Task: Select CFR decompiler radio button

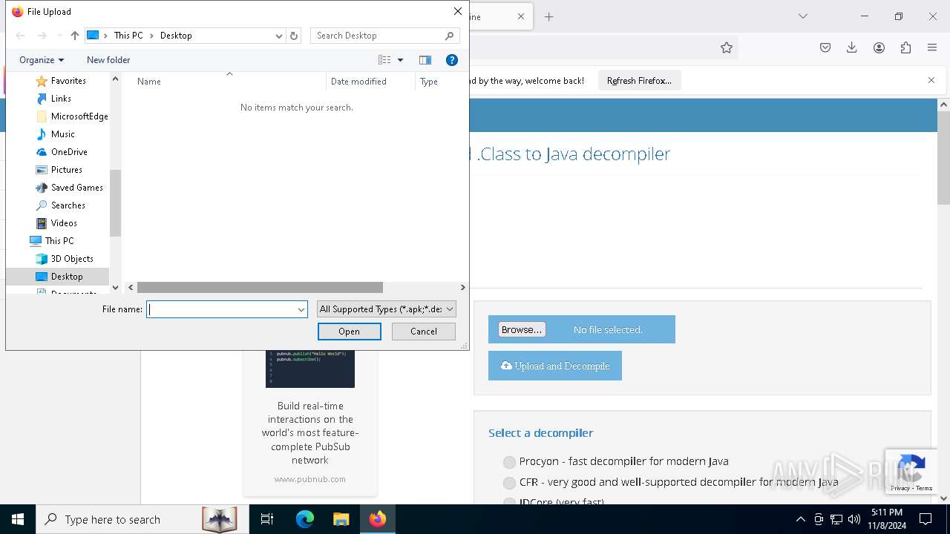Action: [509, 483]
